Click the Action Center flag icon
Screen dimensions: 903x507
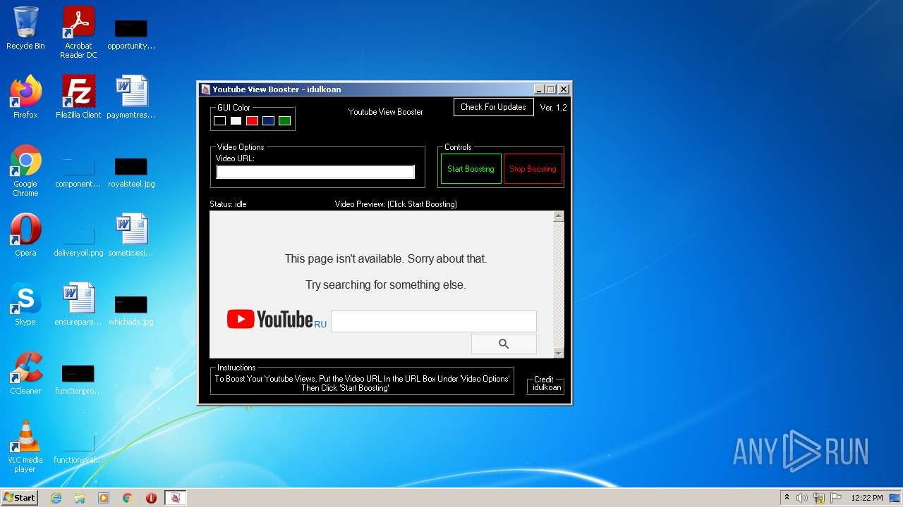[836, 498]
